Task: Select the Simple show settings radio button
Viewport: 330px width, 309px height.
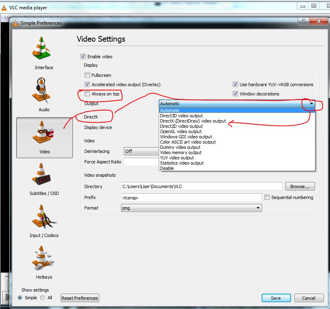Action: [x=20, y=298]
